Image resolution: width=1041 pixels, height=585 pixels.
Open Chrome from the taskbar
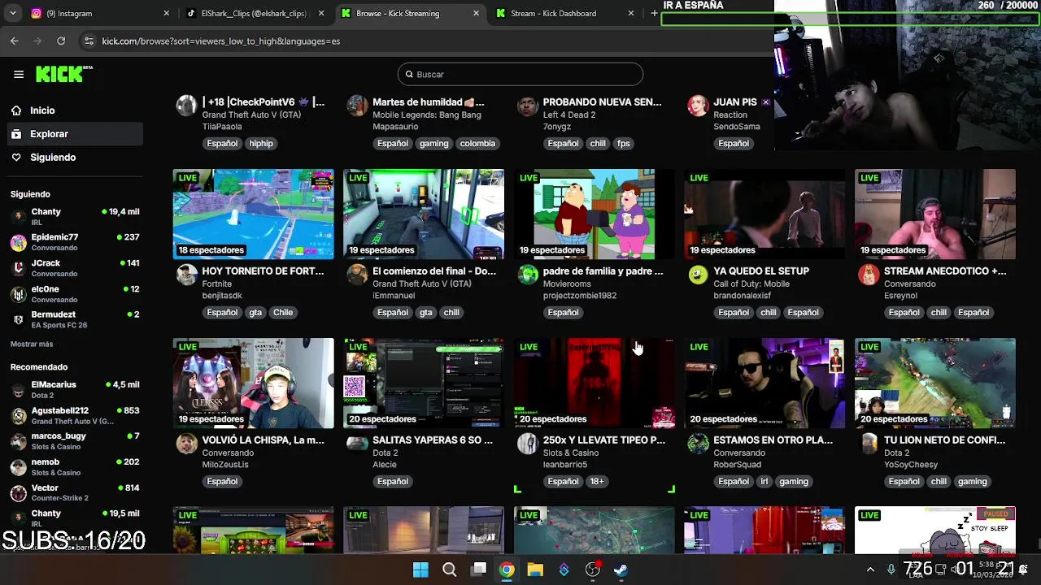pyautogui.click(x=507, y=570)
